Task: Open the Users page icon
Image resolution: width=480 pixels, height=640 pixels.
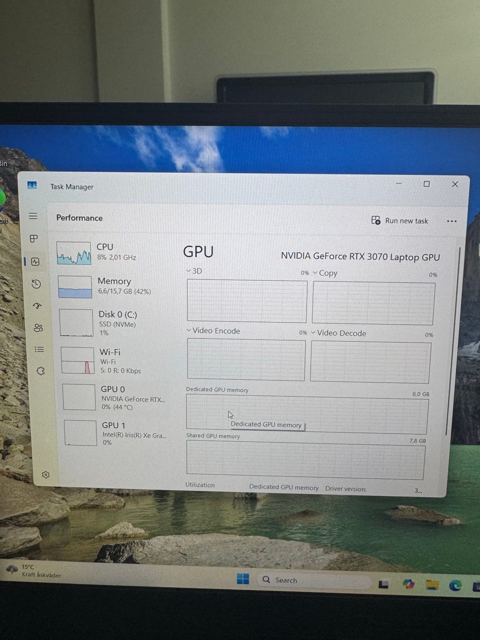Action: (x=38, y=328)
